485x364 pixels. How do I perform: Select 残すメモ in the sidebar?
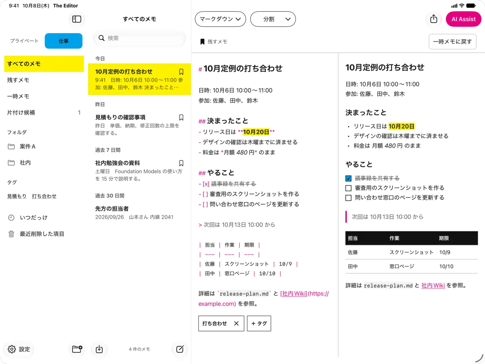[x=44, y=80]
